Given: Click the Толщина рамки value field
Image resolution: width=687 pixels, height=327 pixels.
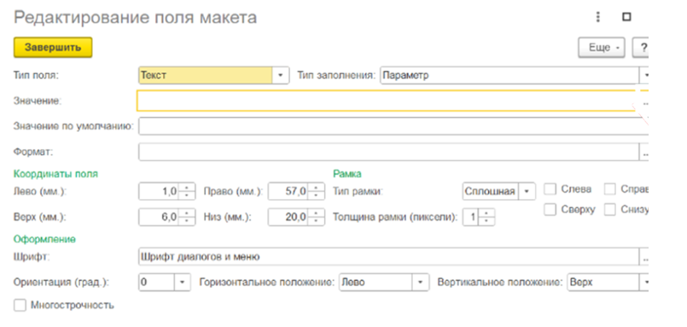Looking at the screenshot, I should pos(471,217).
